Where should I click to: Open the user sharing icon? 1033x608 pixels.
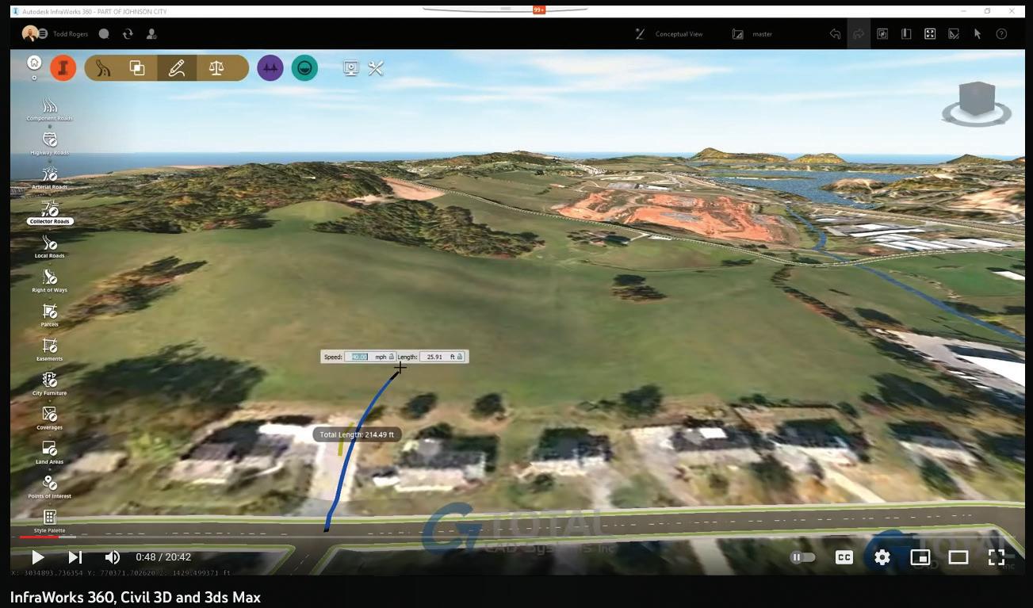click(151, 34)
